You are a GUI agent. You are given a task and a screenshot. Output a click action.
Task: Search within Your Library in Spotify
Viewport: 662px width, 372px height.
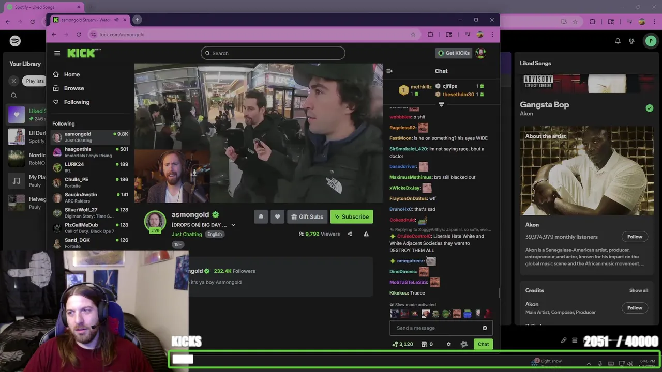pos(14,96)
